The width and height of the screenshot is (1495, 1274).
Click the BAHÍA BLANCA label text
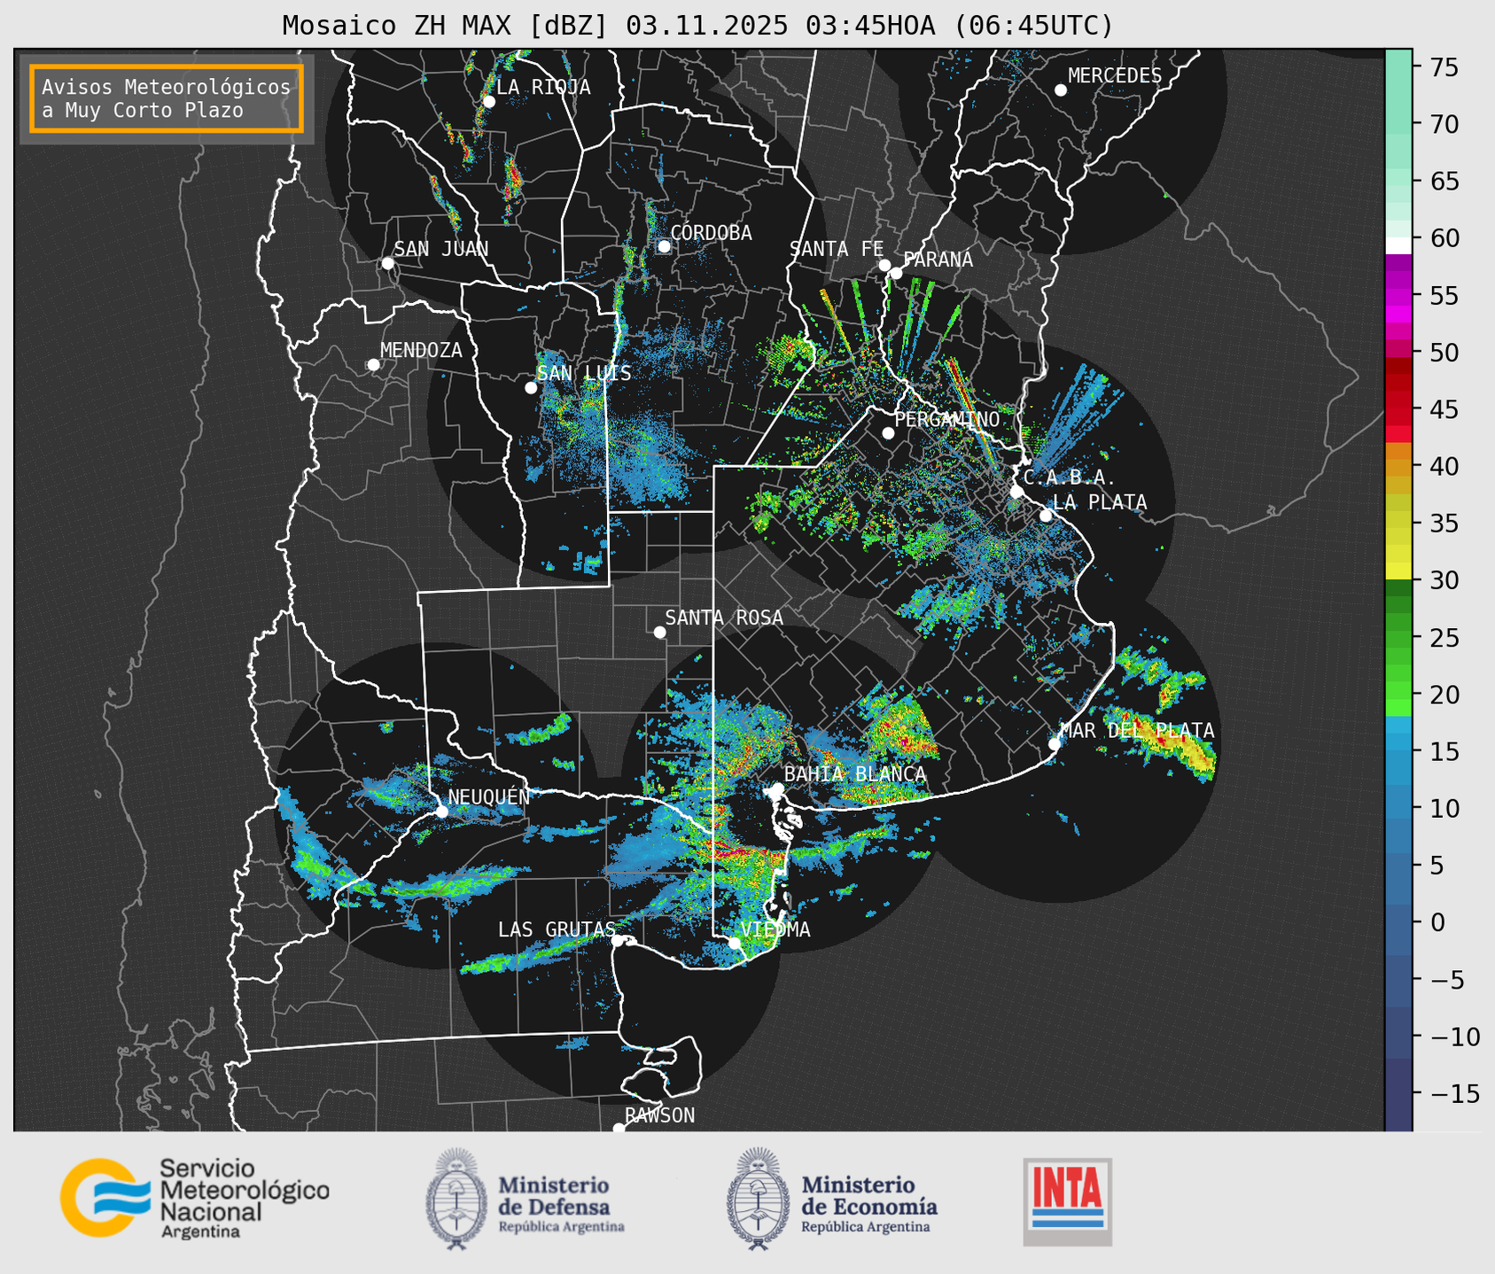click(855, 774)
